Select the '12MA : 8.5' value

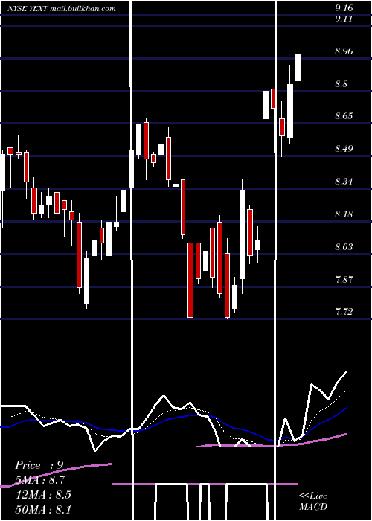(x=43, y=495)
